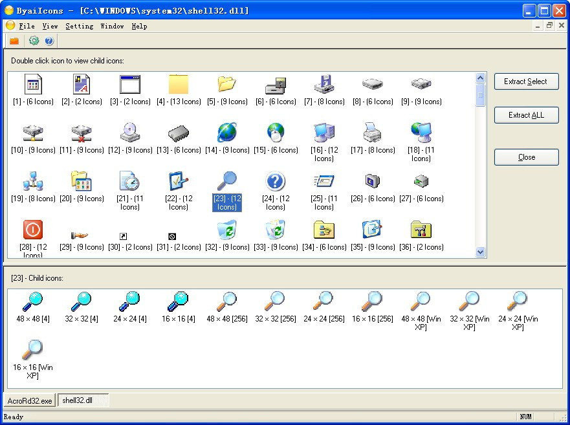The height and width of the screenshot is (425, 570).
Task: Click the Close button in right panel
Action: tap(526, 157)
